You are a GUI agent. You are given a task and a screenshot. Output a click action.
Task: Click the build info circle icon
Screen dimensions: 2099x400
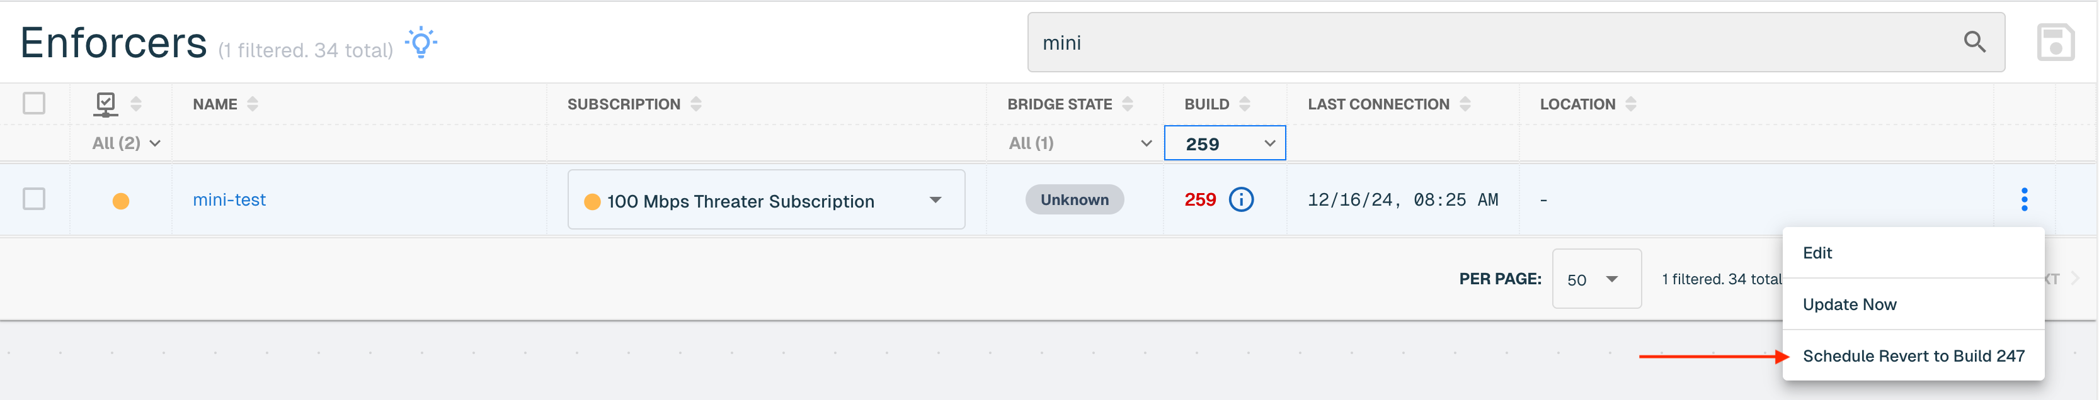click(1241, 199)
